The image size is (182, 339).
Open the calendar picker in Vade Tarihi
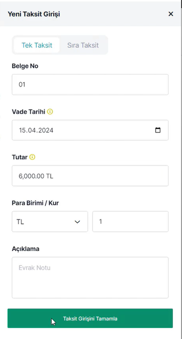click(x=158, y=130)
